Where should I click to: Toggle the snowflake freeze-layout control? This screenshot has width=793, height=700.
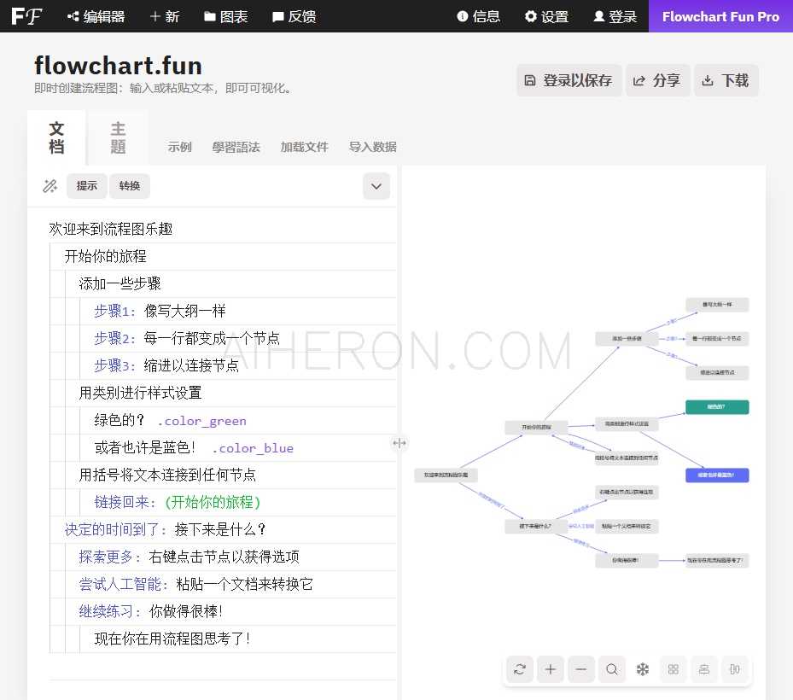tap(643, 669)
